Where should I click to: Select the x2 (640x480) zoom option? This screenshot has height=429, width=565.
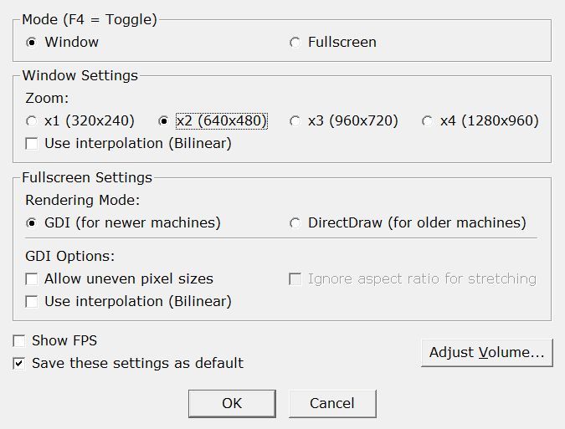[x=165, y=121]
